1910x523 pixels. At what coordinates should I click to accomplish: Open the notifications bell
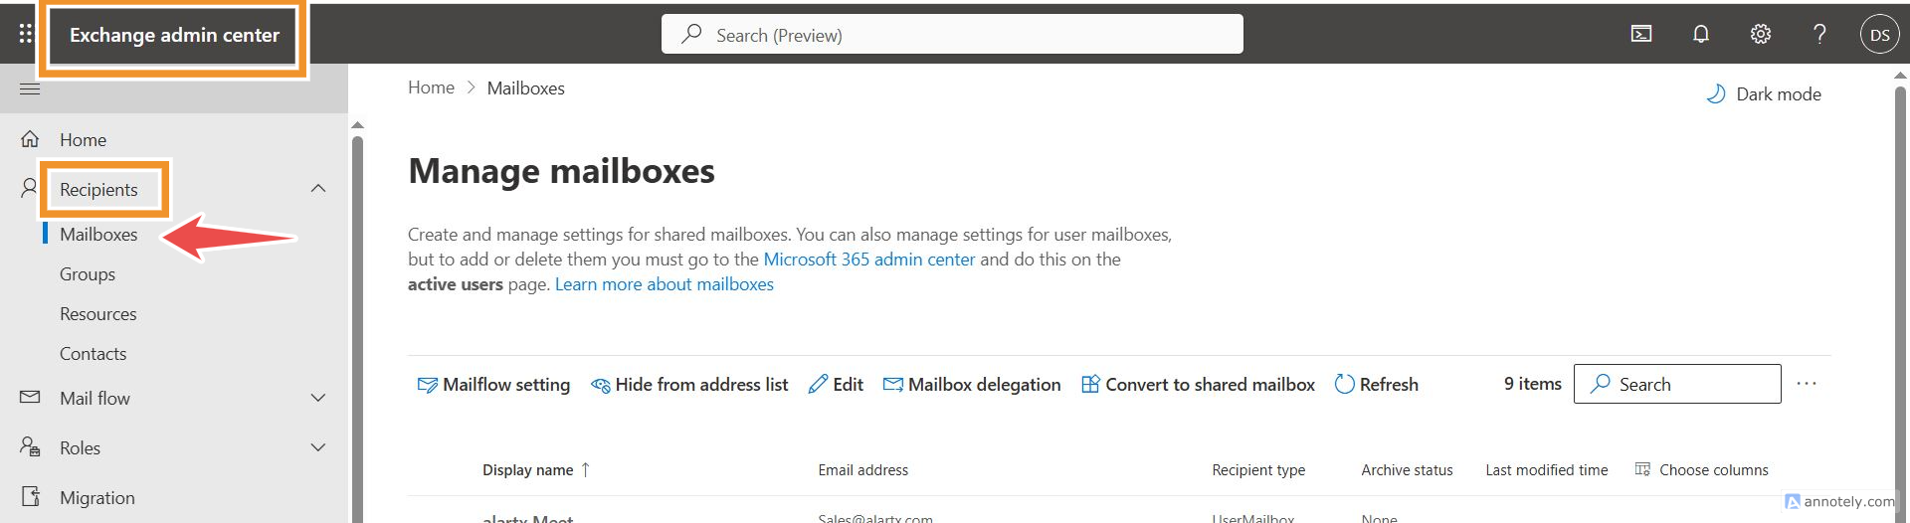pos(1701,34)
